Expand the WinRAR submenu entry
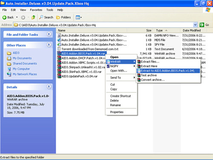Viewport: 213px width, 160px height. click(121, 62)
